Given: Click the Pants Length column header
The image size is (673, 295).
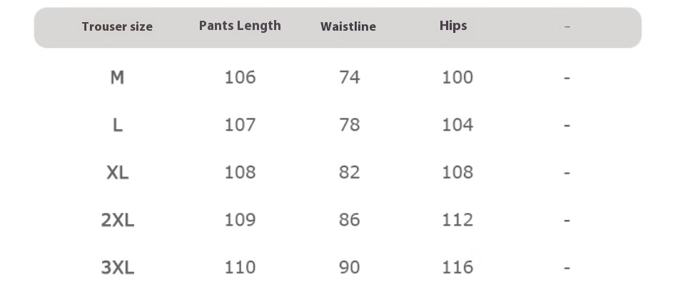Looking at the screenshot, I should point(240,26).
